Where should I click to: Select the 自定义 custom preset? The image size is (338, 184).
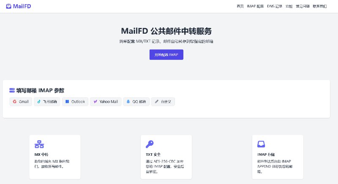coord(163,101)
